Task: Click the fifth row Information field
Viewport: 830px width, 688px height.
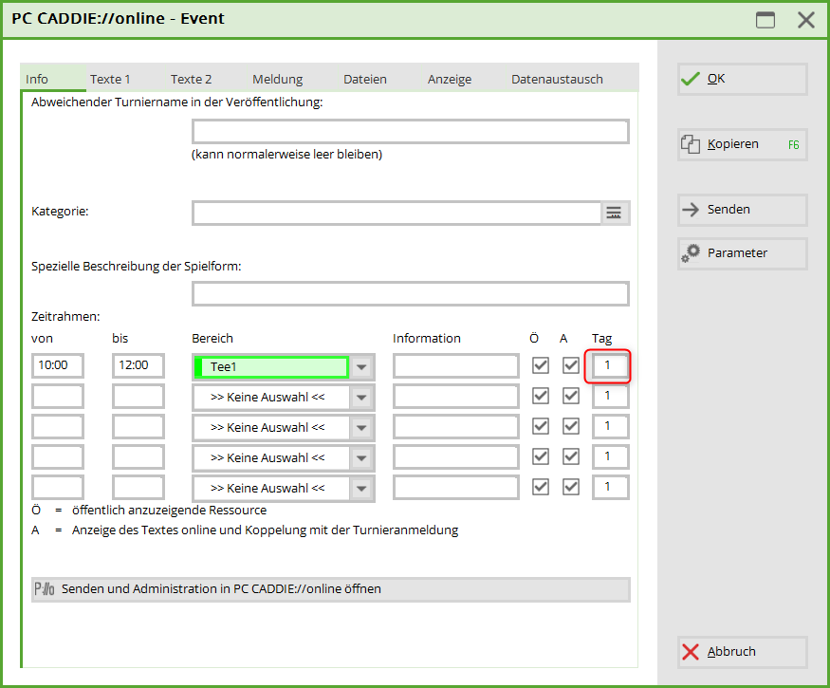Action: click(455, 488)
